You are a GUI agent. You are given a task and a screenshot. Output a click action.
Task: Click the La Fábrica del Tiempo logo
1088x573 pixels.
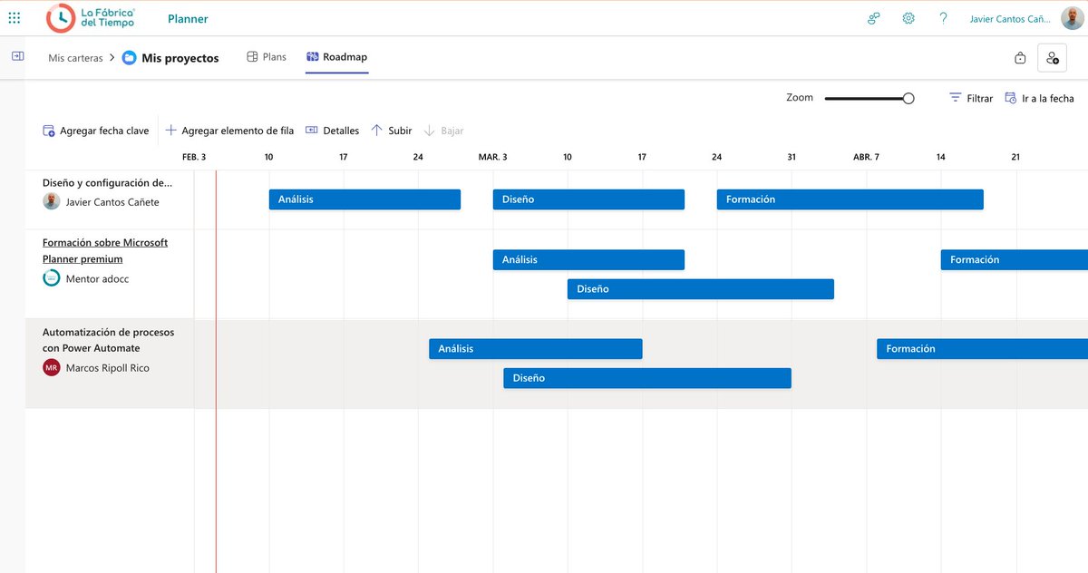[x=92, y=18]
